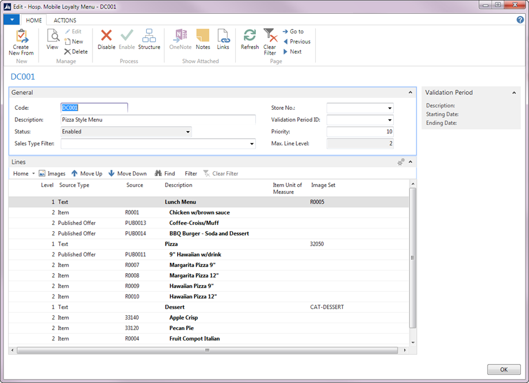Image resolution: width=529 pixels, height=383 pixels.
Task: Select the HOME ribbon tab
Action: (x=34, y=20)
